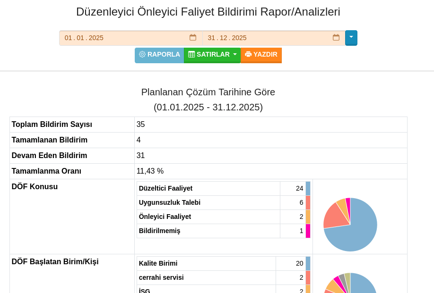The width and height of the screenshot is (434, 293).
Task: Open the SATIRLAR dropdown caret
Action: (235, 54)
